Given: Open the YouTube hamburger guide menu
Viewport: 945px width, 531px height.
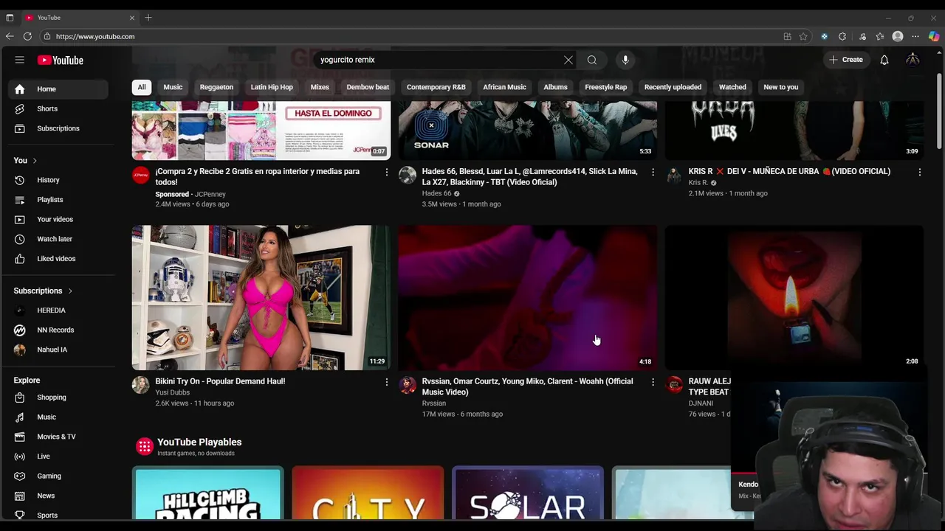Looking at the screenshot, I should click(20, 60).
